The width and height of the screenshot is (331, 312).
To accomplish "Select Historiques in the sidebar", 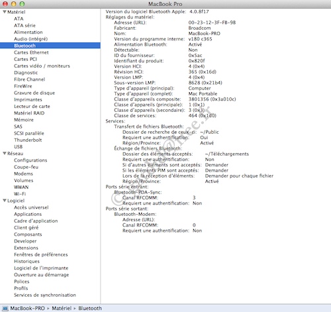I will click(26, 262).
